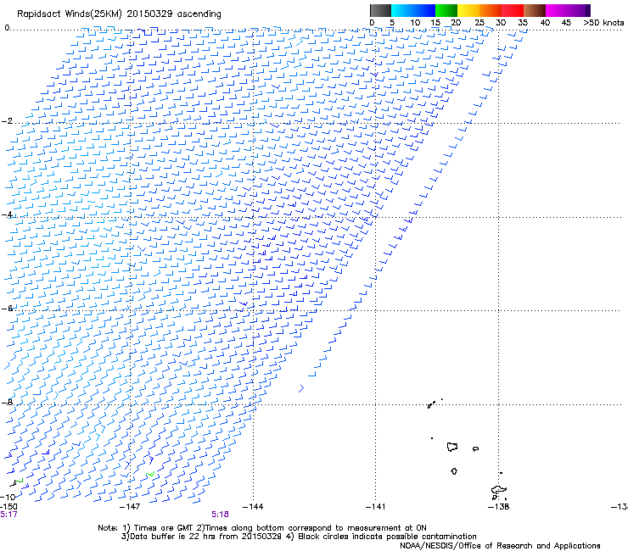628x551 pixels.
Task: Select the dark purple >50 knots swatch
Action: pos(587,10)
